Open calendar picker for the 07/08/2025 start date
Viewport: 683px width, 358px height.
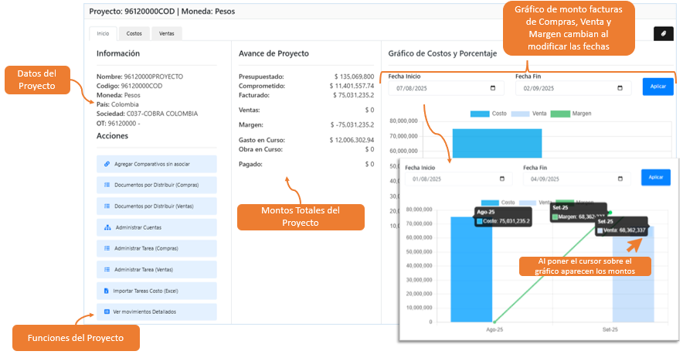[493, 88]
